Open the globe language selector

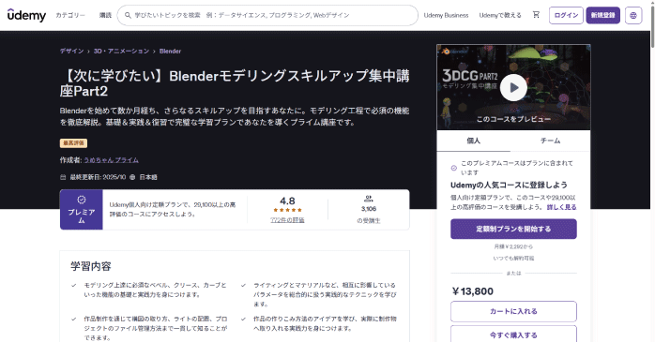click(x=633, y=15)
